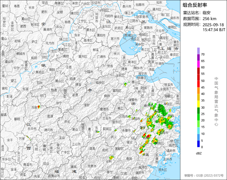The width and height of the screenshot is (227, 180).
Task: Click the 宁国市 map label
Action: coord(89,72)
